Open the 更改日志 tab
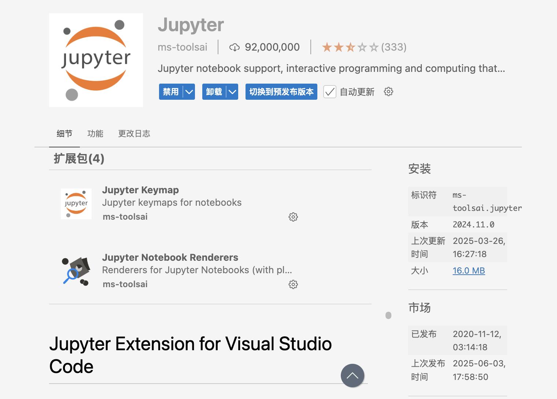Viewport: 557px width, 399px height. click(134, 133)
